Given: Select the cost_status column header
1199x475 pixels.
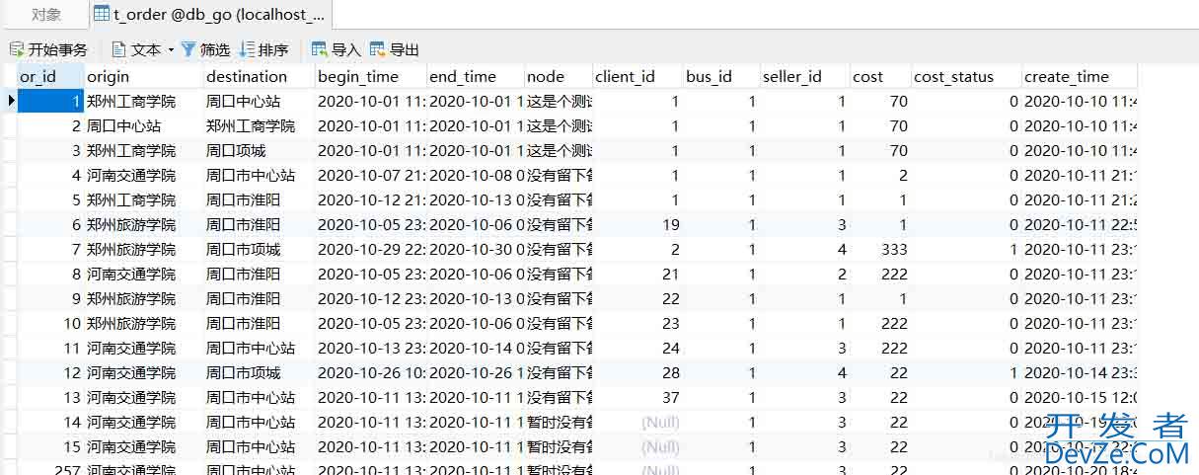Looking at the screenshot, I should pyautogui.click(x=966, y=76).
